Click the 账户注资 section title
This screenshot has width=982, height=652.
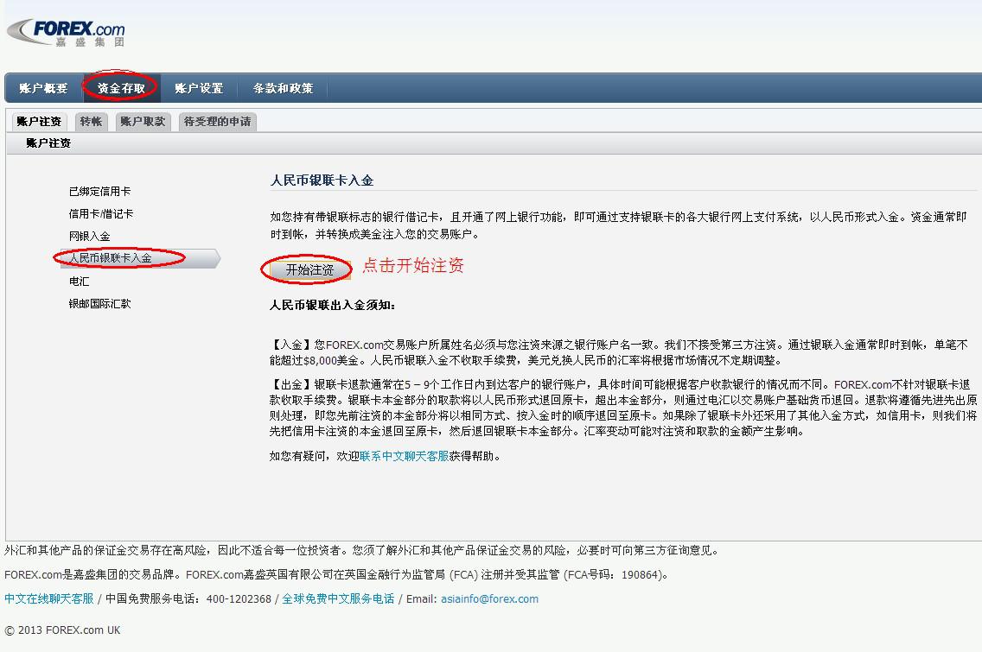pyautogui.click(x=48, y=143)
